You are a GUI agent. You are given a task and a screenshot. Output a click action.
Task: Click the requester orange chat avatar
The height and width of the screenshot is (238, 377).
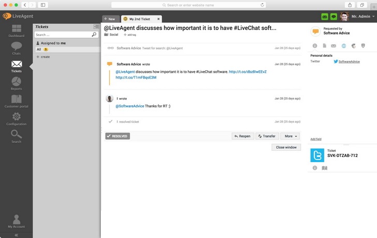click(x=315, y=31)
